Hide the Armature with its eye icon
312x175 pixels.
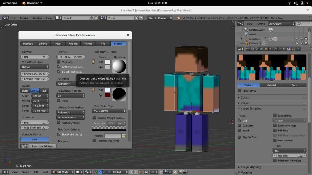pos(297,39)
